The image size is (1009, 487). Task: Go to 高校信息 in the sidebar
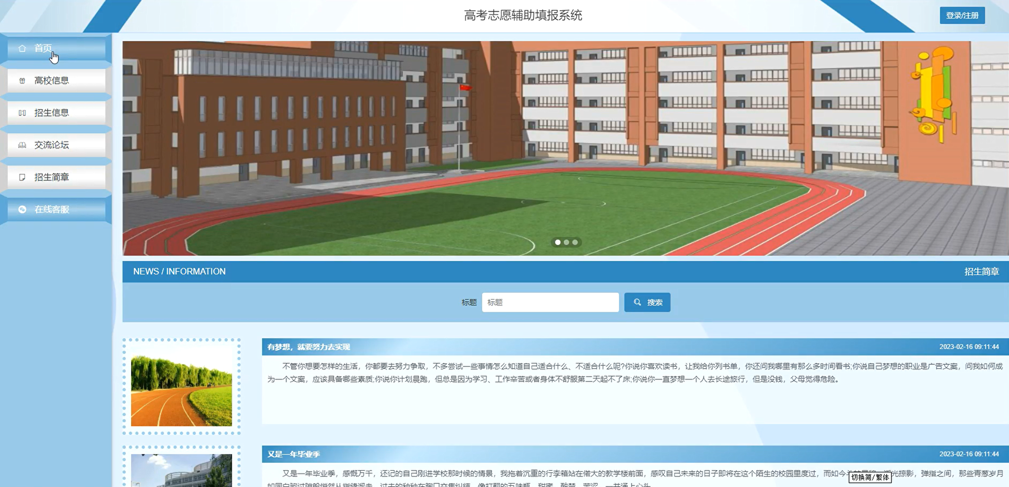56,81
